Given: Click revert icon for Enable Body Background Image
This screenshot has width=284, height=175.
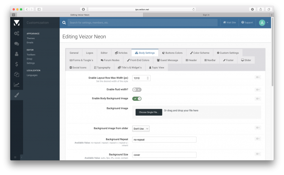Looking at the screenshot, I should [x=258, y=99].
